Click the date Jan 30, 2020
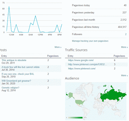The image size is (129, 121). (8, 84)
